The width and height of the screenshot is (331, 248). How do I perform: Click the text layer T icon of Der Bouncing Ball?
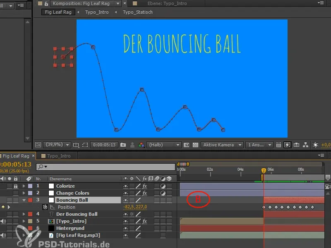(51, 214)
